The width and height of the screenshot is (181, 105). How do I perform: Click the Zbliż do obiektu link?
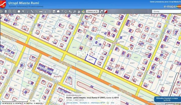pos(72,103)
